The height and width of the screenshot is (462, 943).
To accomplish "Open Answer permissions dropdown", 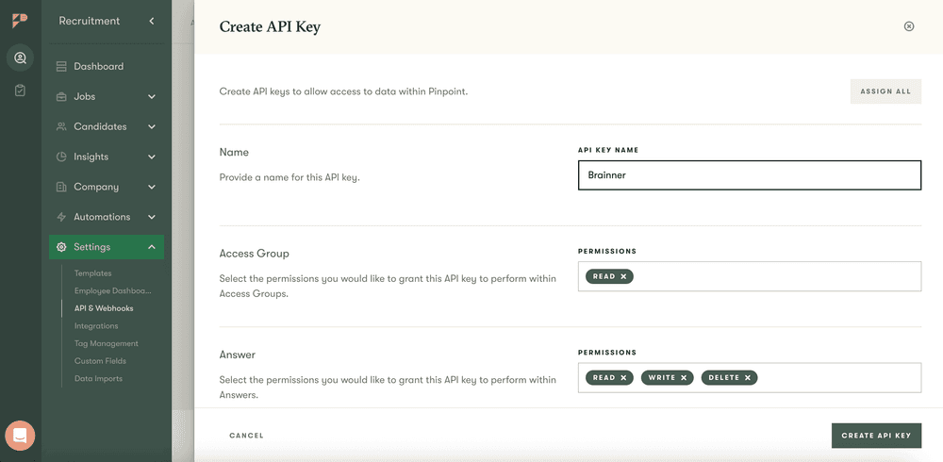I will (x=750, y=378).
